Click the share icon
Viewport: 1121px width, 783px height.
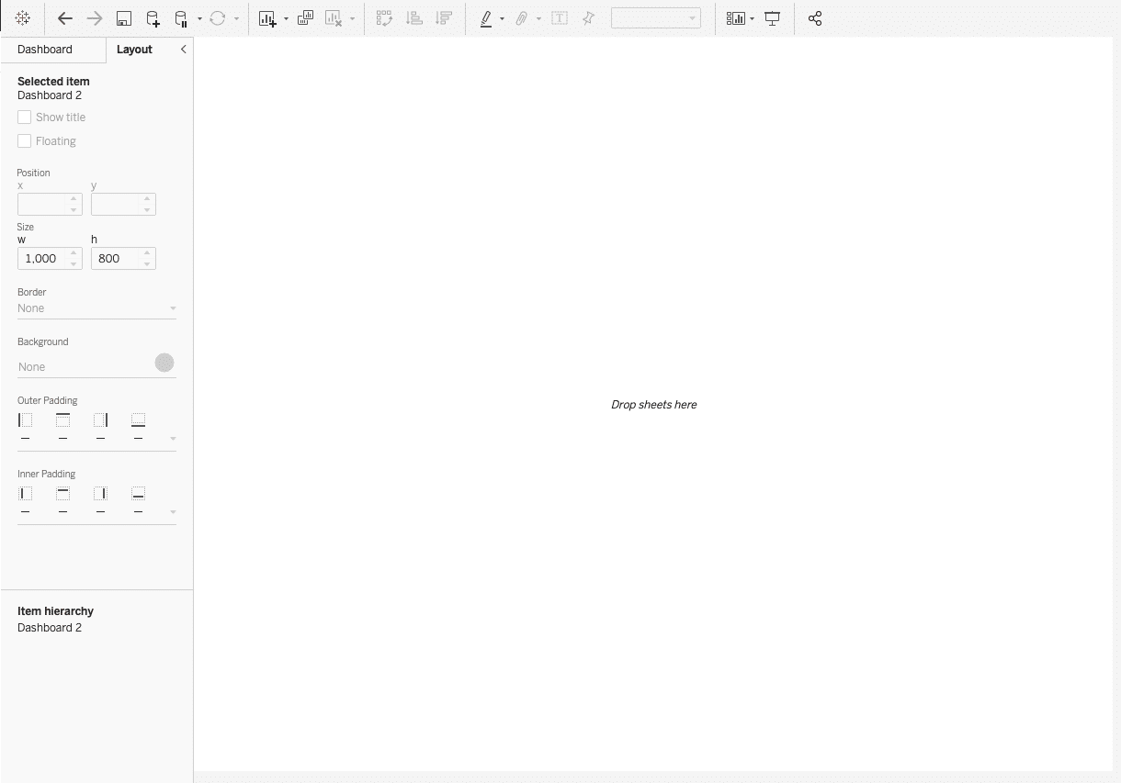pos(815,18)
